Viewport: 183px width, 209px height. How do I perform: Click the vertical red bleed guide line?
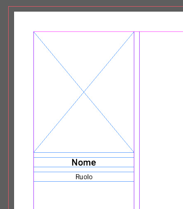coord(9,108)
